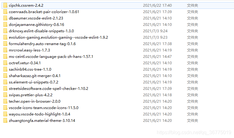Click the folder icon for wayou.vscode-todo-highlight-1.0.4
Image resolution: width=234 pixels, height=138 pixels.
point(5,114)
